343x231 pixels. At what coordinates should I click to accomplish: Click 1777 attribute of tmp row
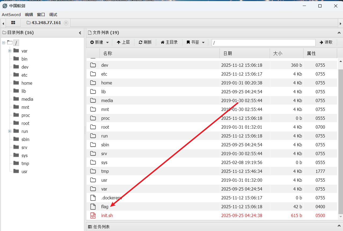click(320, 171)
